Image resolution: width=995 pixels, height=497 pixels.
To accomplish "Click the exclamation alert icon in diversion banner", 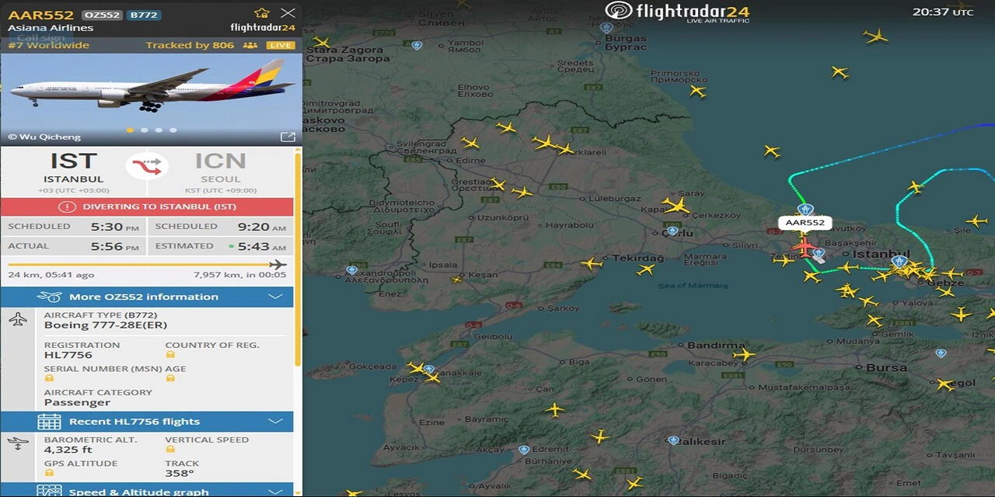I will [x=68, y=207].
